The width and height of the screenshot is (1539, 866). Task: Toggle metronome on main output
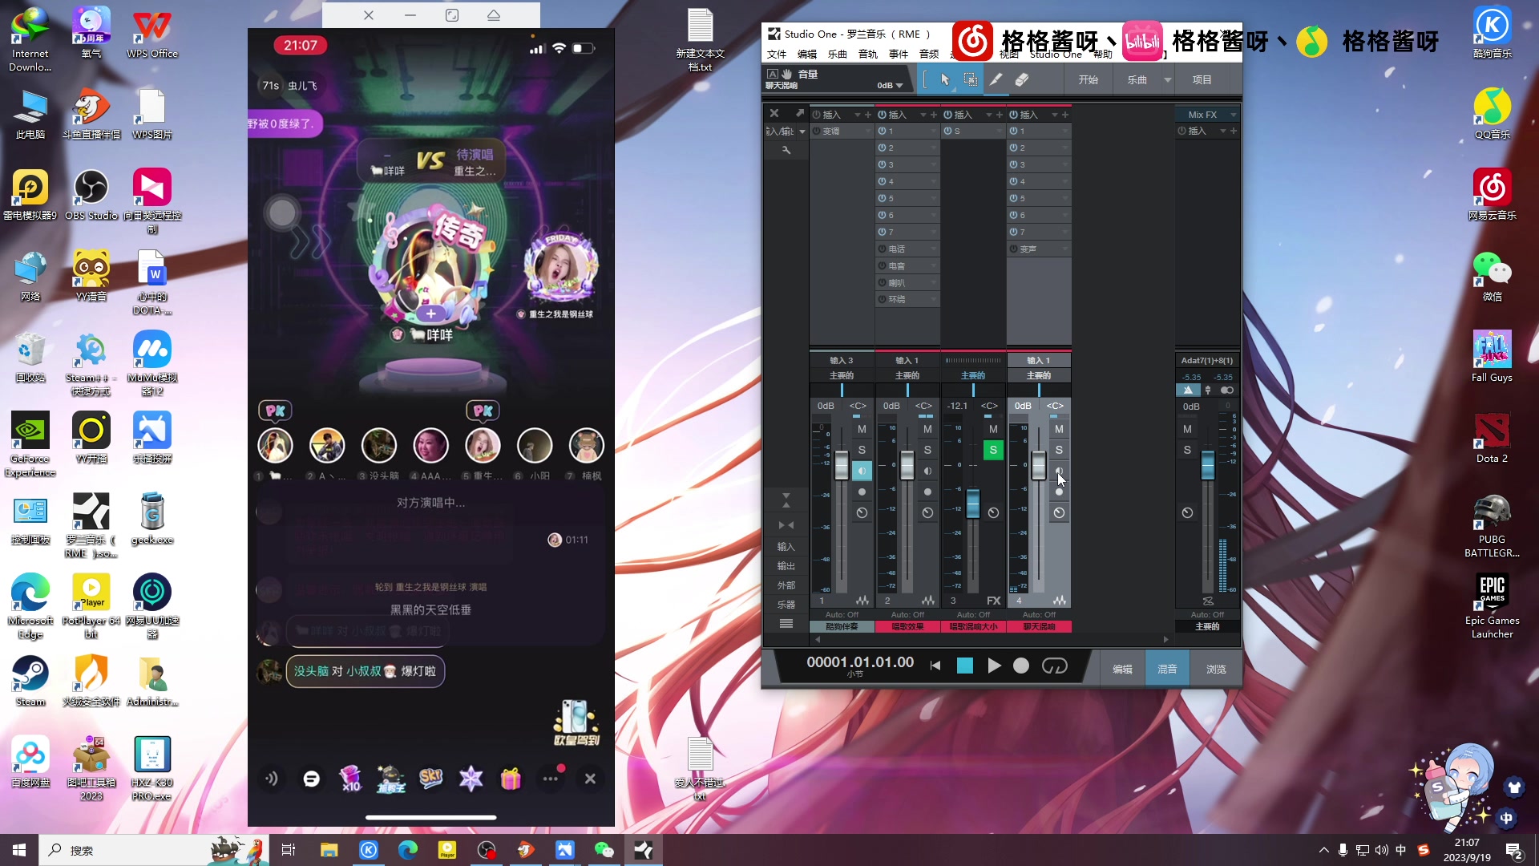coord(1188,390)
